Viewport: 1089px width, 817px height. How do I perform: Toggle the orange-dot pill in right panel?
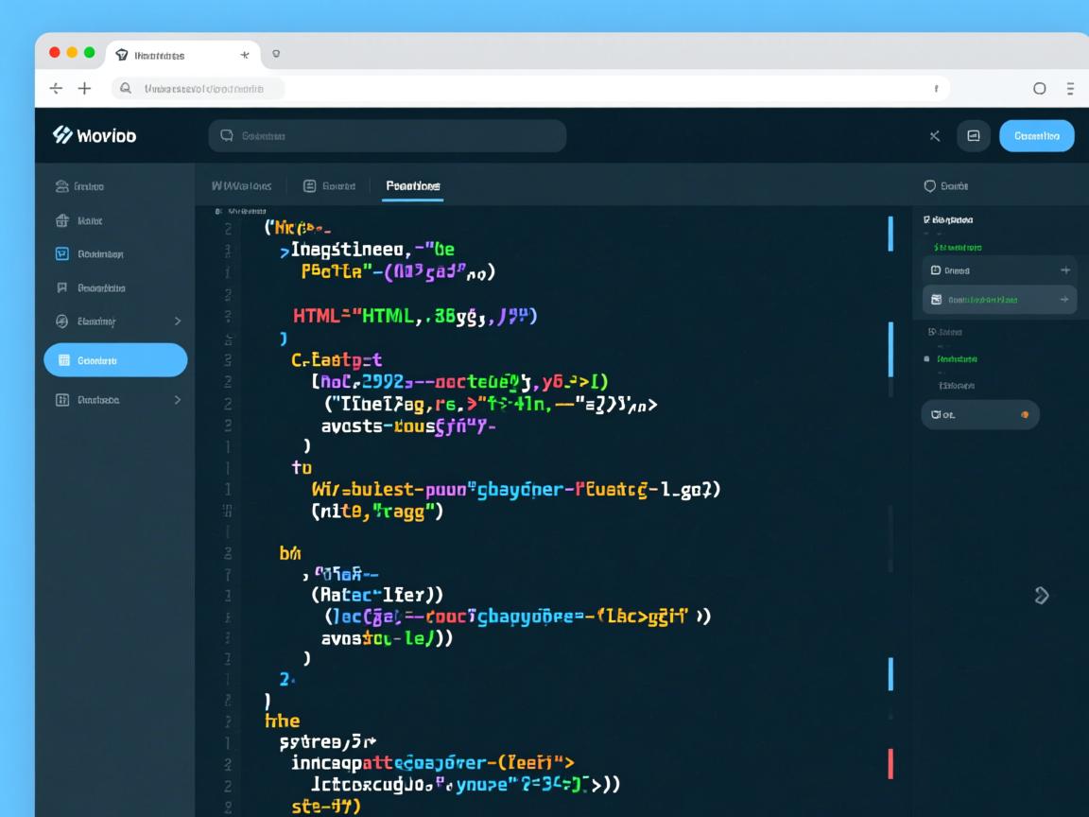click(x=980, y=414)
